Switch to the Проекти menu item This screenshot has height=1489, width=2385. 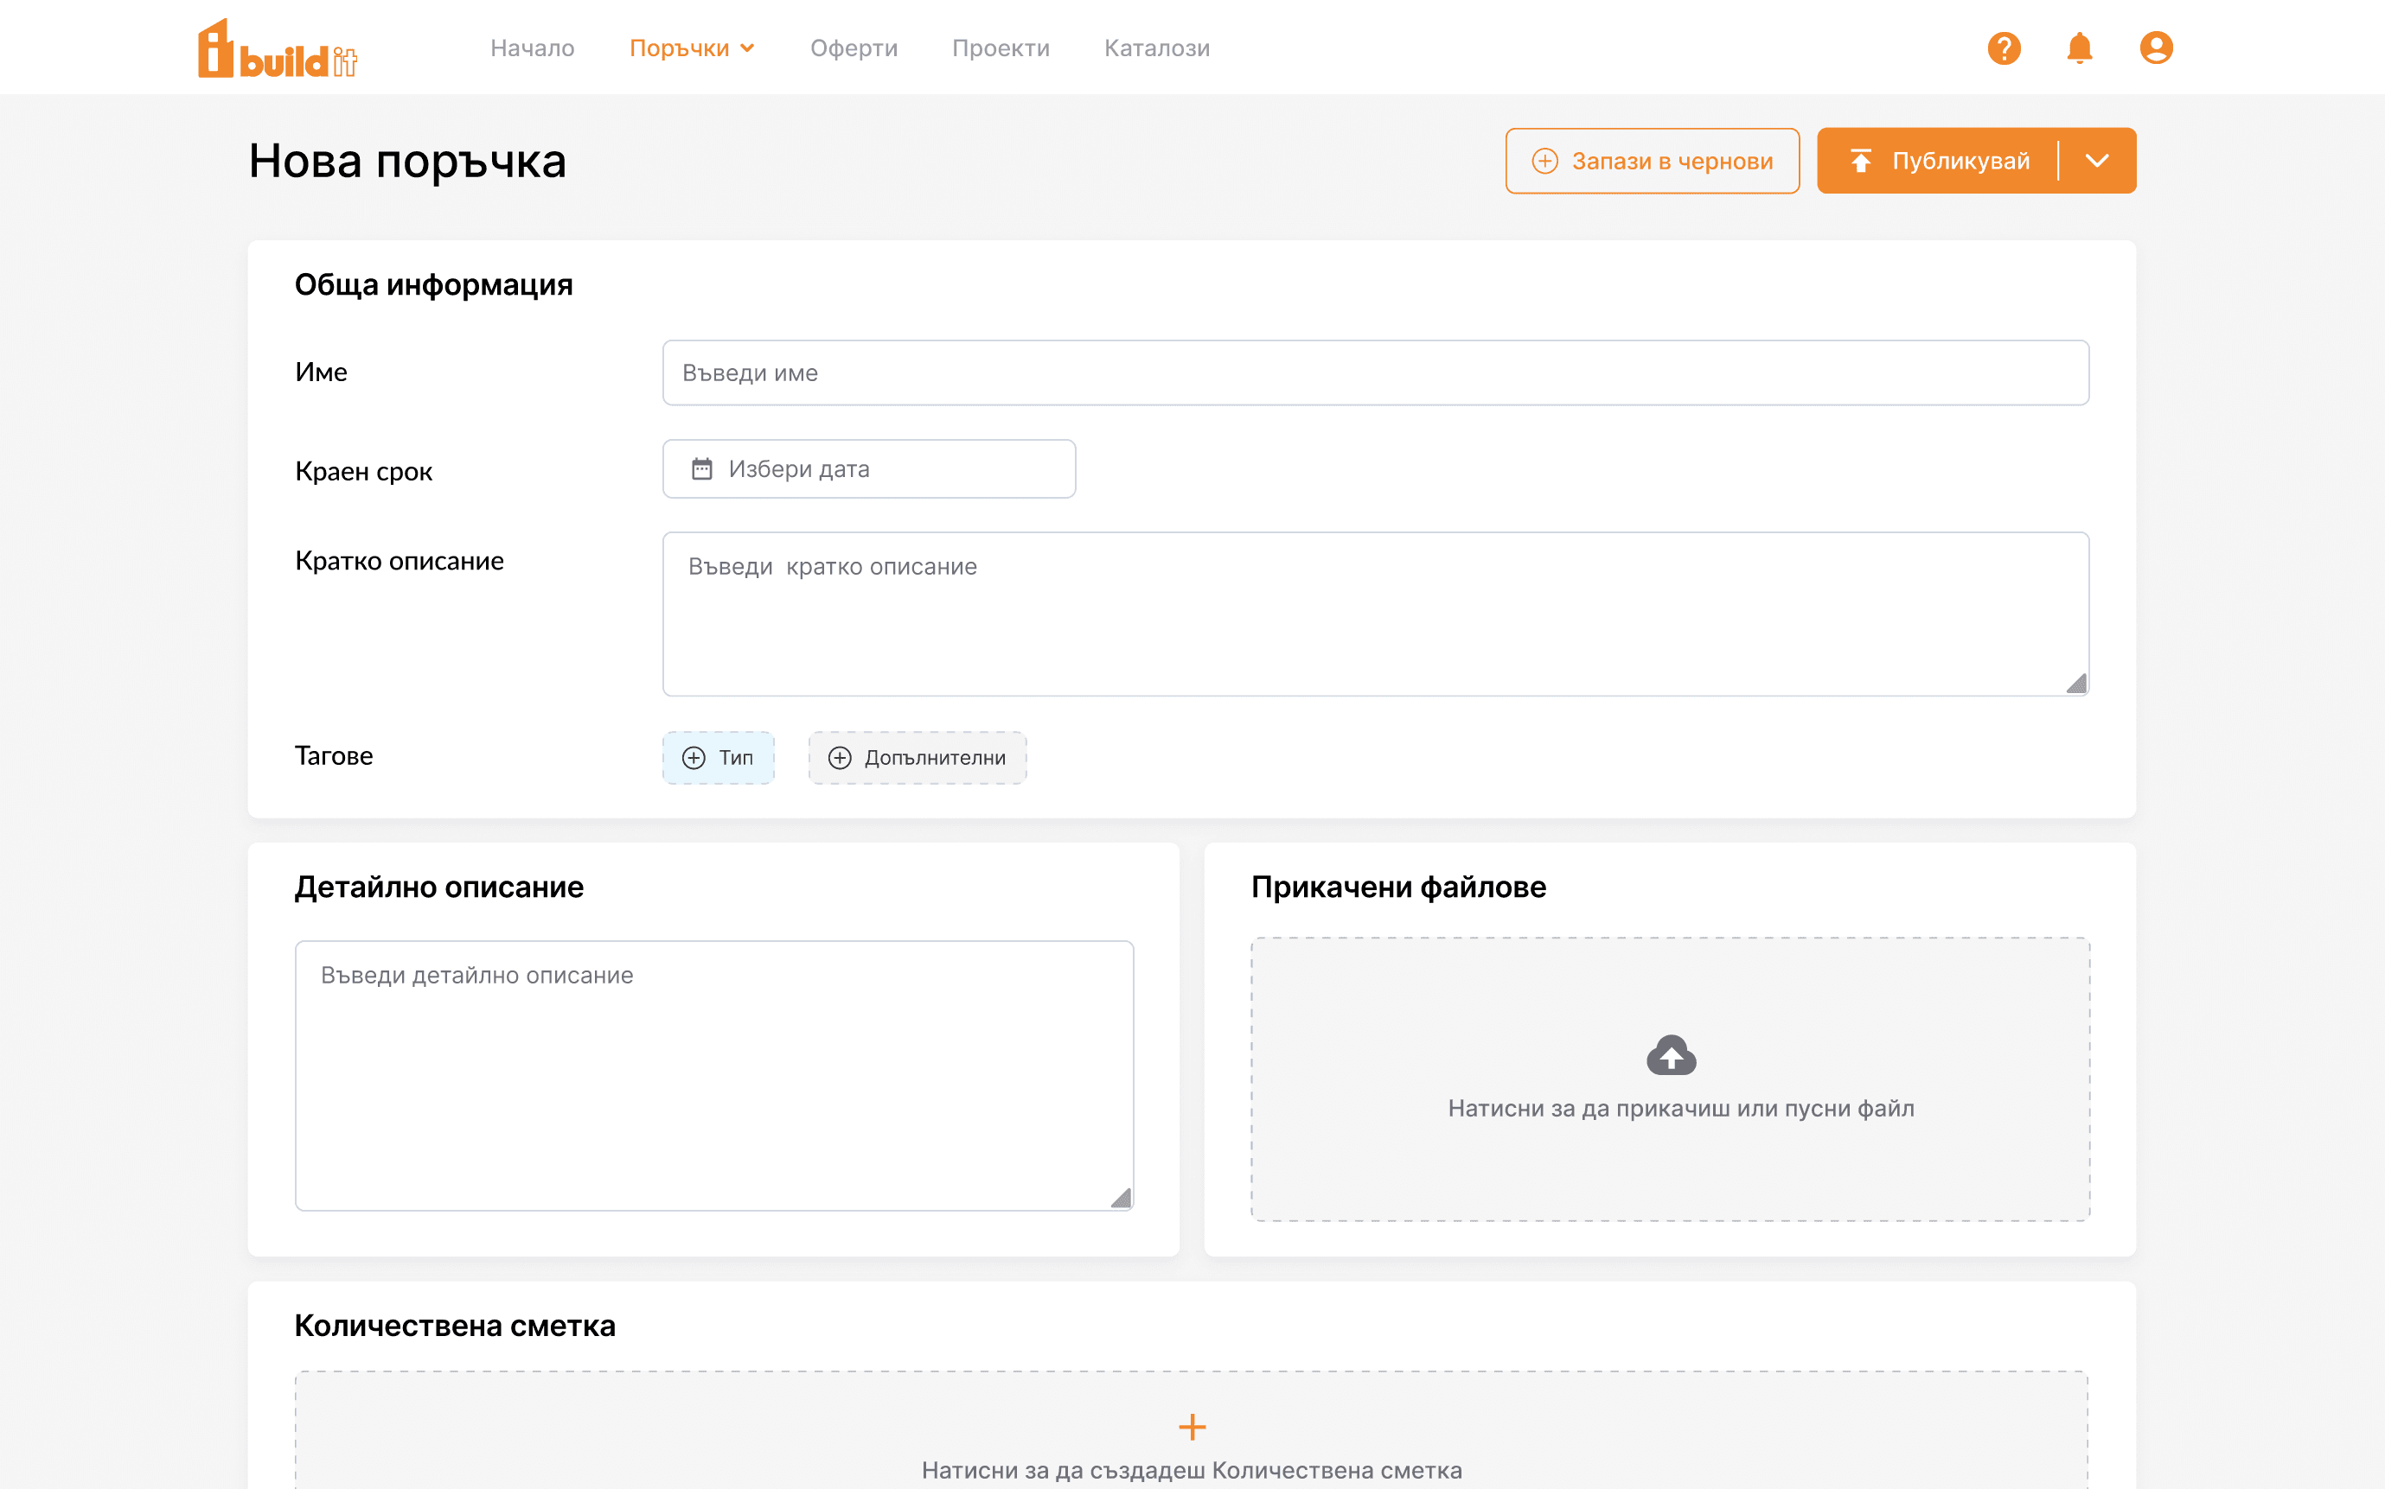coord(1001,48)
